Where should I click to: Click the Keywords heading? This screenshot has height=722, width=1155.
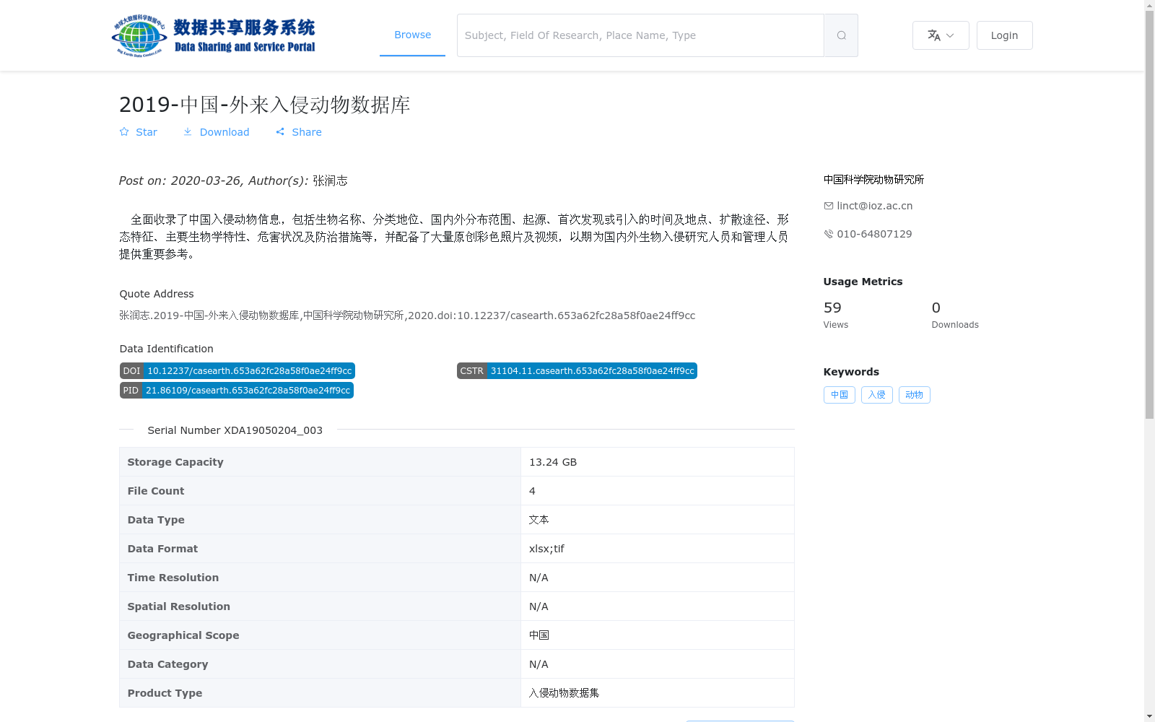click(851, 372)
